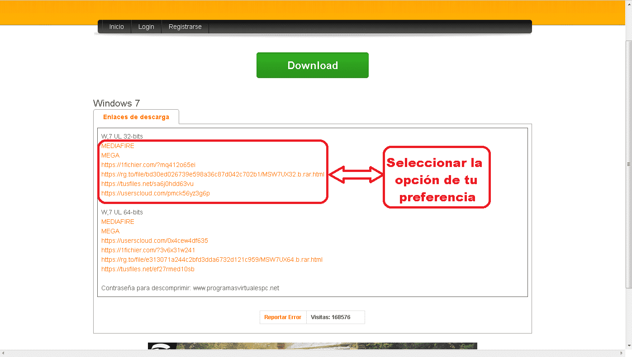Open the userscloud.com pmck56yz3g6p link

(156, 193)
